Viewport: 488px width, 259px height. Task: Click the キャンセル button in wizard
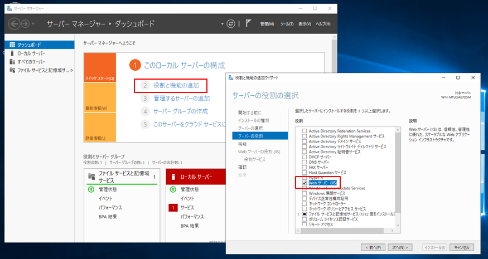coord(462,247)
